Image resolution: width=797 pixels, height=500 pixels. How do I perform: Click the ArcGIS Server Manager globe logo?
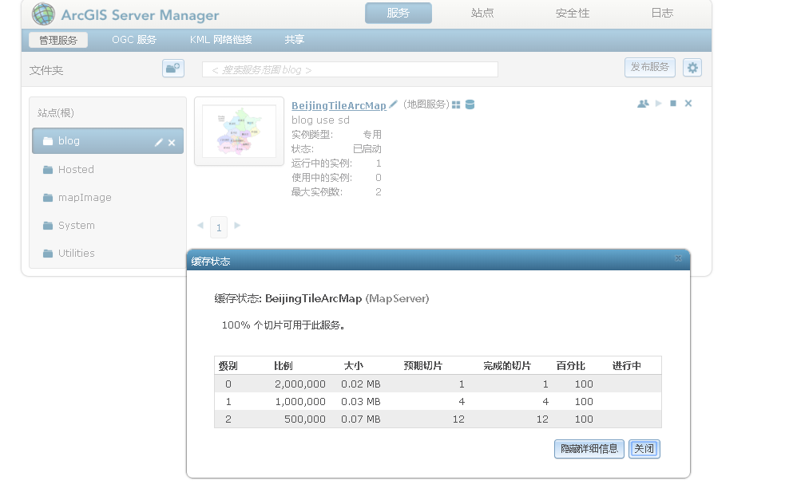pyautogui.click(x=43, y=14)
